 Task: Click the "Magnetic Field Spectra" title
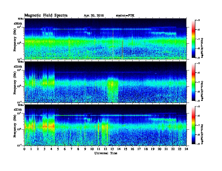[46, 15]
